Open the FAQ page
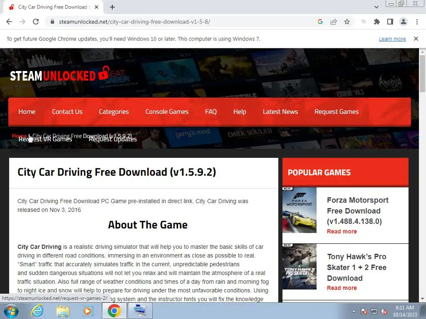426x319 pixels. pos(211,112)
